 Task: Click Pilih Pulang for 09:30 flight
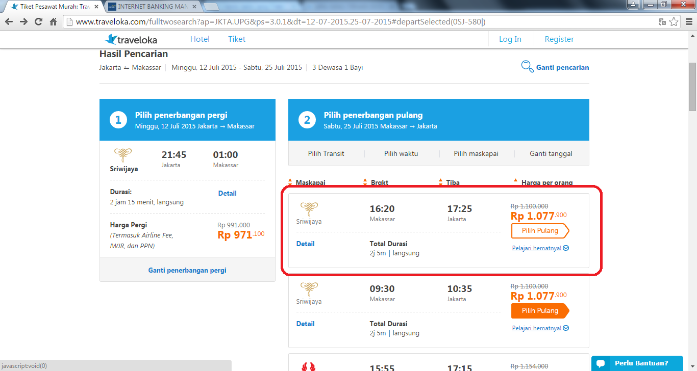pyautogui.click(x=540, y=311)
